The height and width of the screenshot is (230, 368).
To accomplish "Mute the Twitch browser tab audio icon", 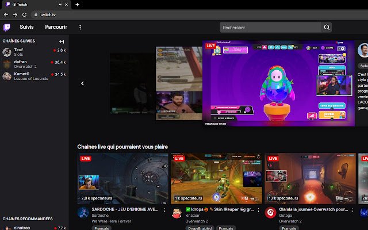I will point(60,5).
